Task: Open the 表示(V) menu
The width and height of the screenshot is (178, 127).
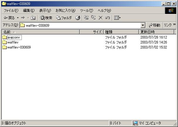Action: [x=45, y=11]
